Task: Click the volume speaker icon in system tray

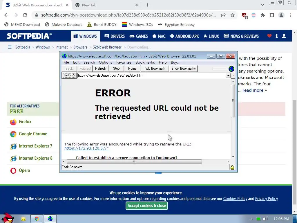Action: point(265,219)
